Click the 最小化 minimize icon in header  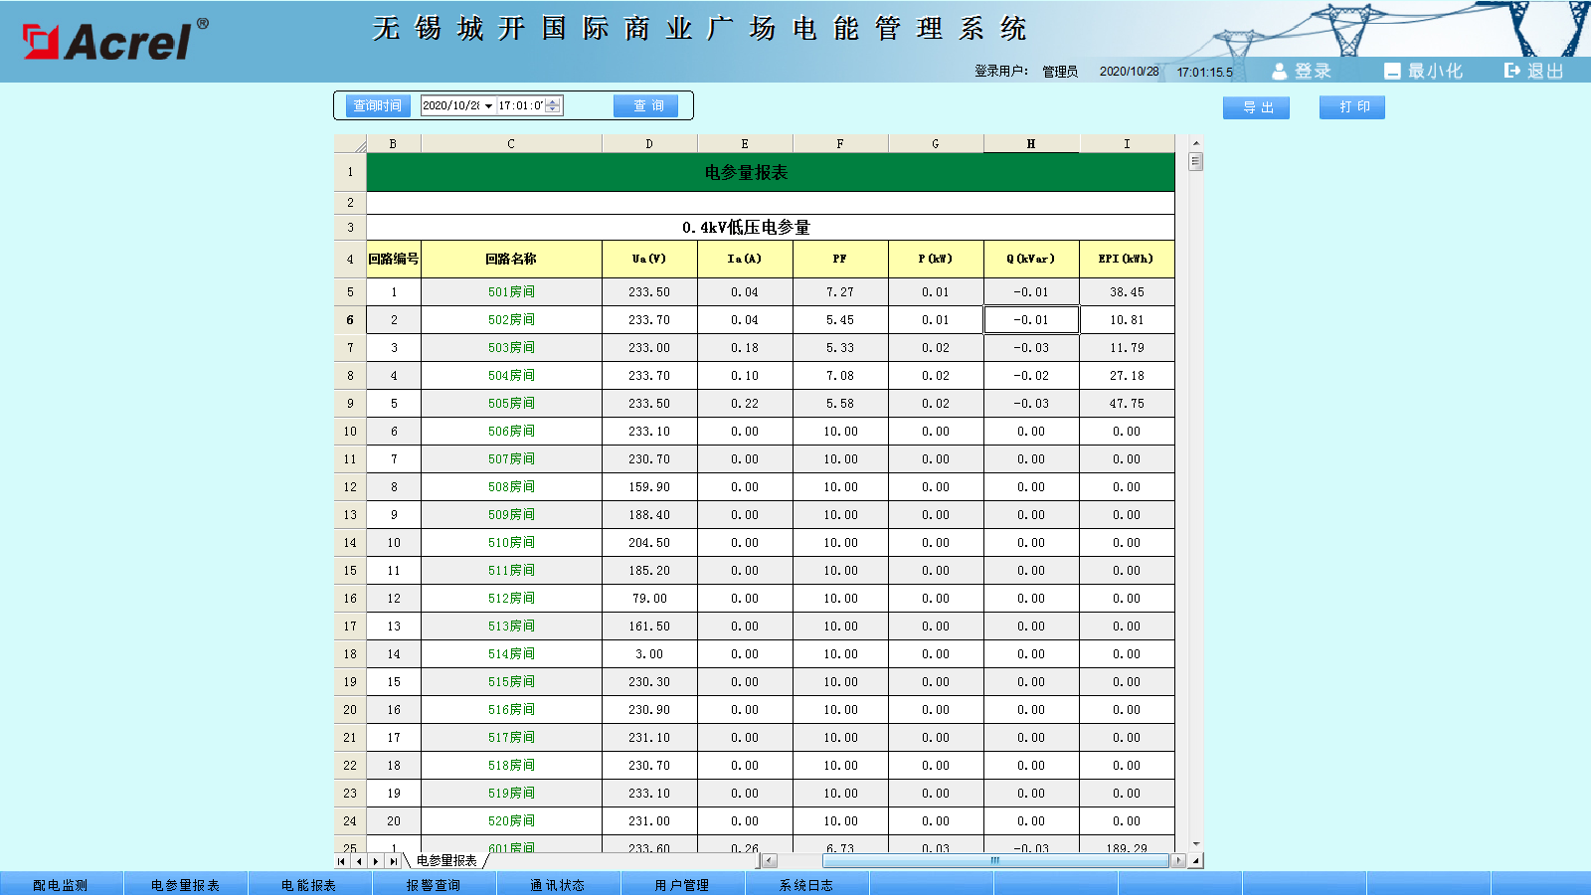1392,72
